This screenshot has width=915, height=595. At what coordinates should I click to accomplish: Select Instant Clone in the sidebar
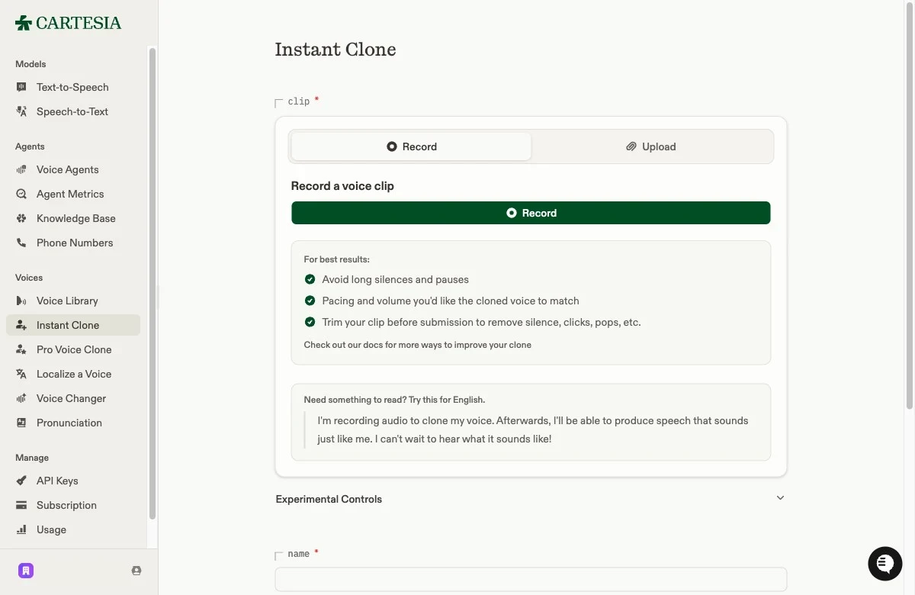[x=73, y=325]
